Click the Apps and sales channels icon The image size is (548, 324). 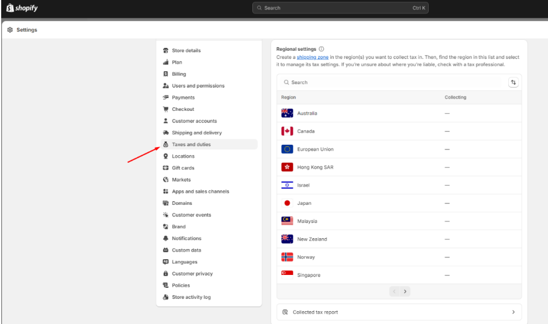tap(166, 191)
